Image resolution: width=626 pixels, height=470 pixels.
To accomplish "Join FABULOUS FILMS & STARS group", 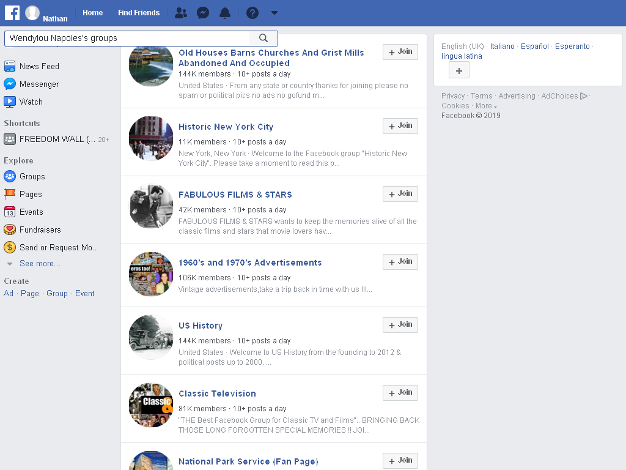I will click(x=400, y=194).
